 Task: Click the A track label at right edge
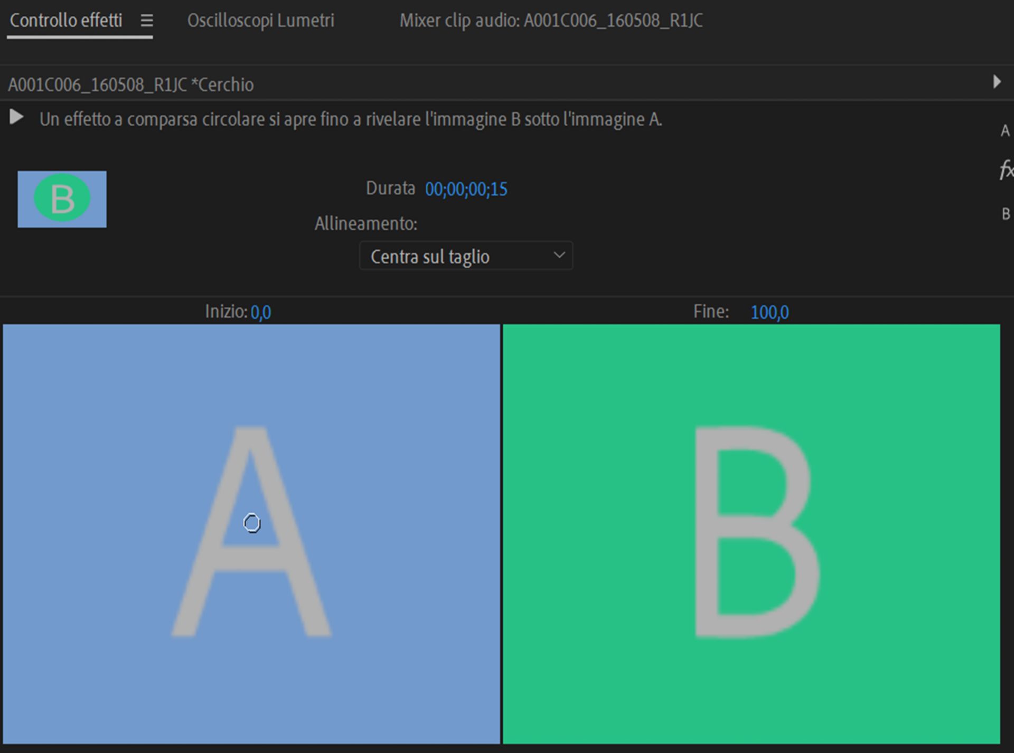pyautogui.click(x=1005, y=131)
